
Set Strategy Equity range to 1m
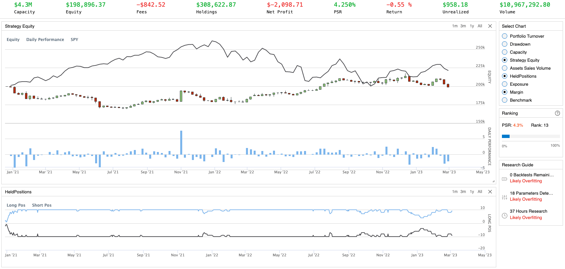(x=455, y=26)
